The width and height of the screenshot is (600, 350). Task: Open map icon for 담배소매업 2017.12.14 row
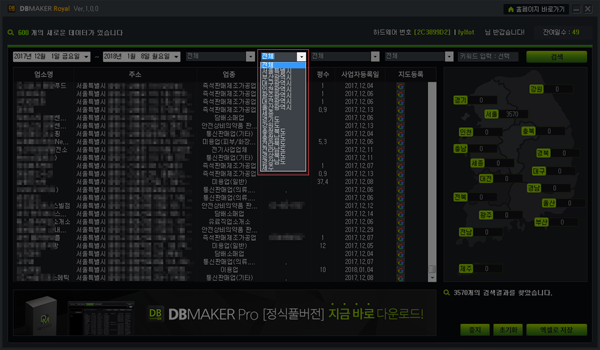pyautogui.click(x=401, y=214)
